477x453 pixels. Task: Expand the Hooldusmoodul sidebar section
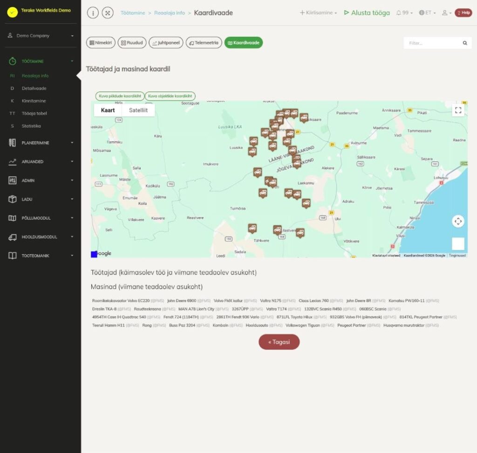pyautogui.click(x=41, y=237)
